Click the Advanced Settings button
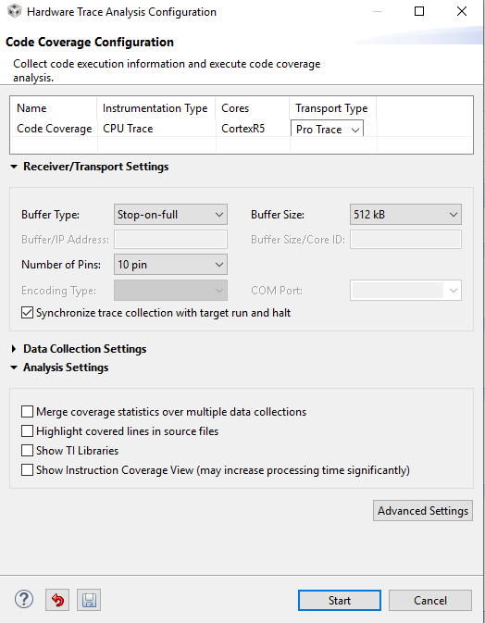Screen dimensions: 485x623 pyautogui.click(x=423, y=511)
